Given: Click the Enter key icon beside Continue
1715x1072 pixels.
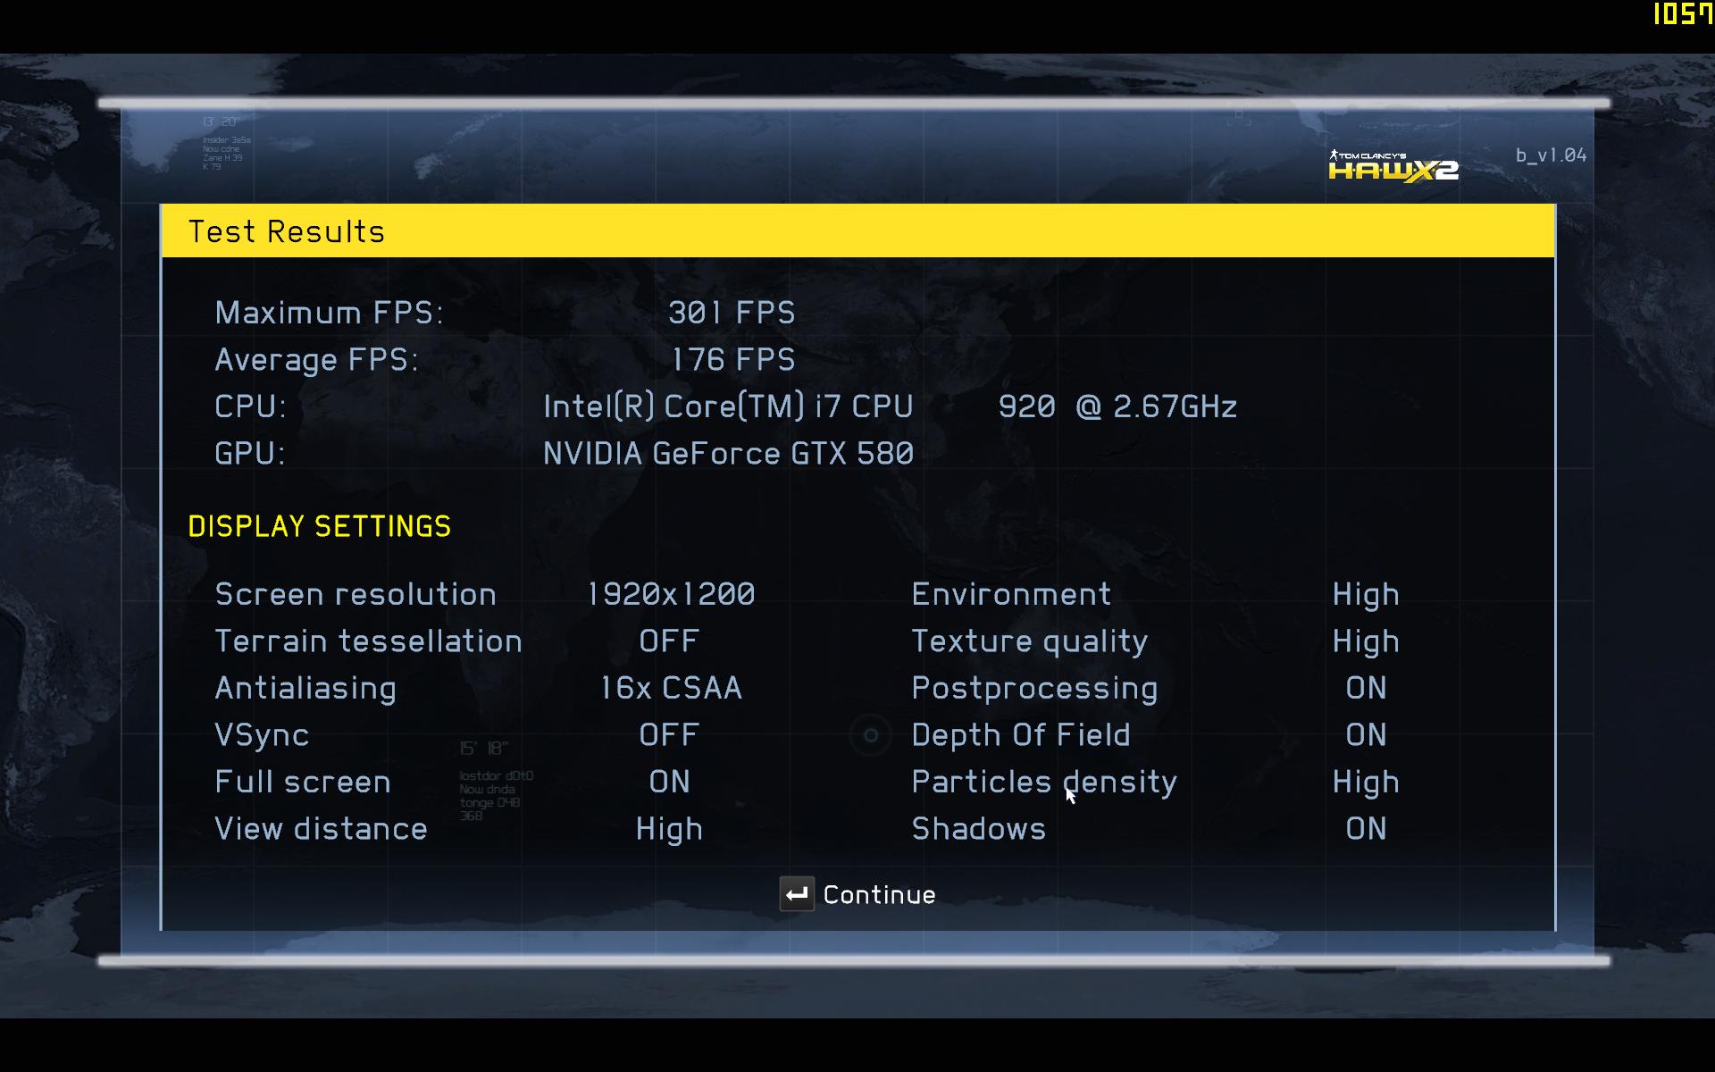Looking at the screenshot, I should pyautogui.click(x=797, y=893).
